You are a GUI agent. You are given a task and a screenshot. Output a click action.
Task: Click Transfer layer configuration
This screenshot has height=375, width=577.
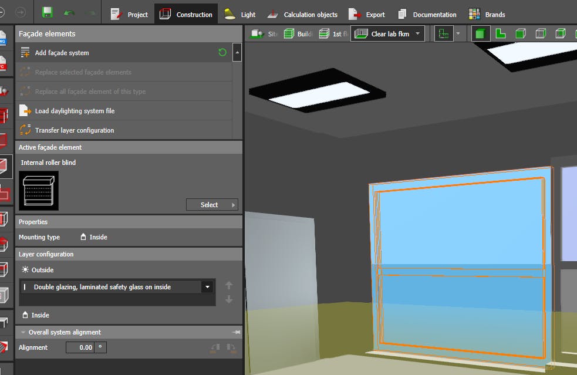[x=124, y=130]
